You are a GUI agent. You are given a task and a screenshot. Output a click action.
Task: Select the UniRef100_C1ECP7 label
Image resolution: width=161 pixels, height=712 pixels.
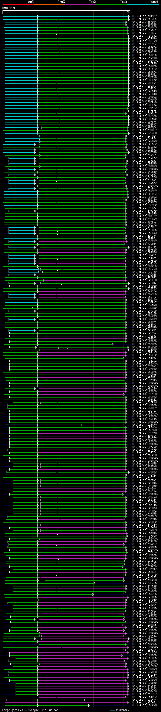144,33
